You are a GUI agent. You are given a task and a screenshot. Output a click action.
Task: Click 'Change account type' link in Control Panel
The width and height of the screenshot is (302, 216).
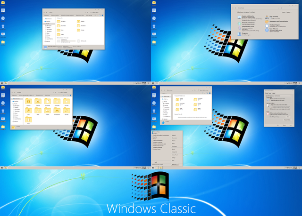(275, 18)
